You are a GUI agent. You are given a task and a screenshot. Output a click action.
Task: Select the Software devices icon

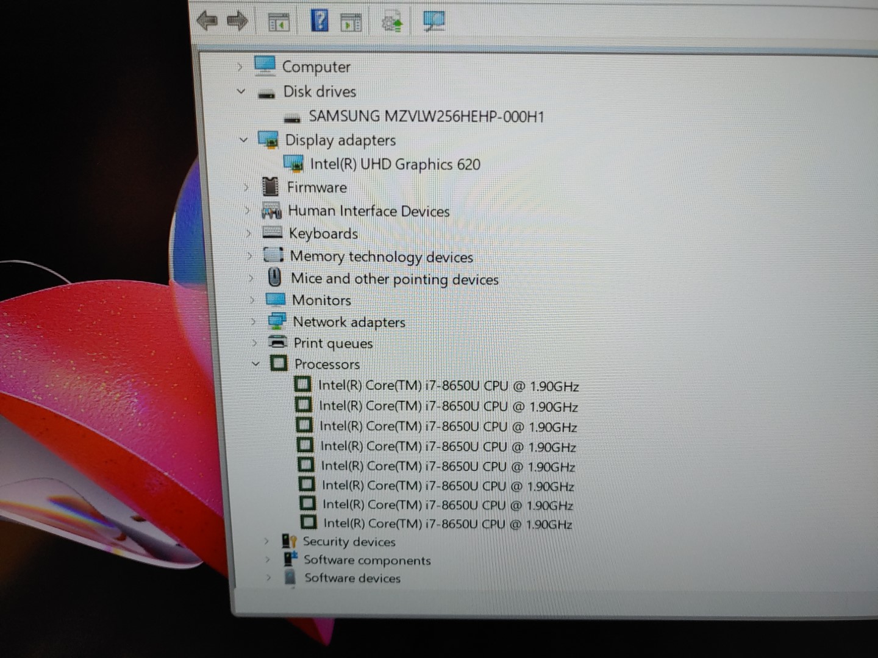[290, 576]
